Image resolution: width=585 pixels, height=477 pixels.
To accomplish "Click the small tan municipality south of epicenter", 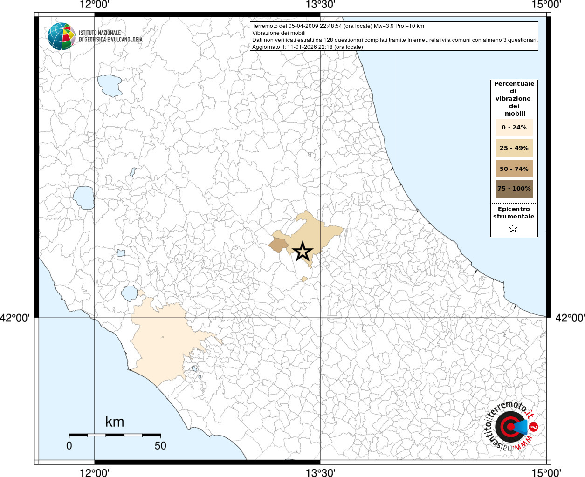I will tap(304, 279).
